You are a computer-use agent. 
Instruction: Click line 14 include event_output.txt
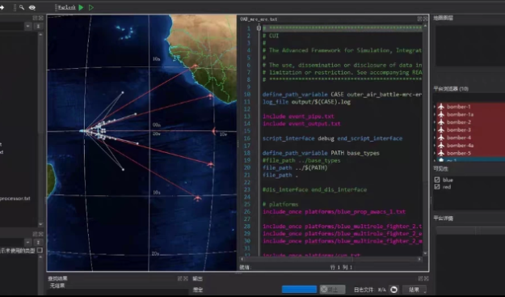301,124
